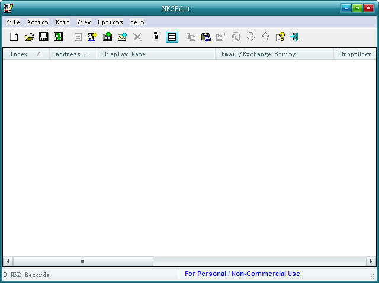
Task: Click the add from address book icon
Action: pyautogui.click(x=107, y=37)
